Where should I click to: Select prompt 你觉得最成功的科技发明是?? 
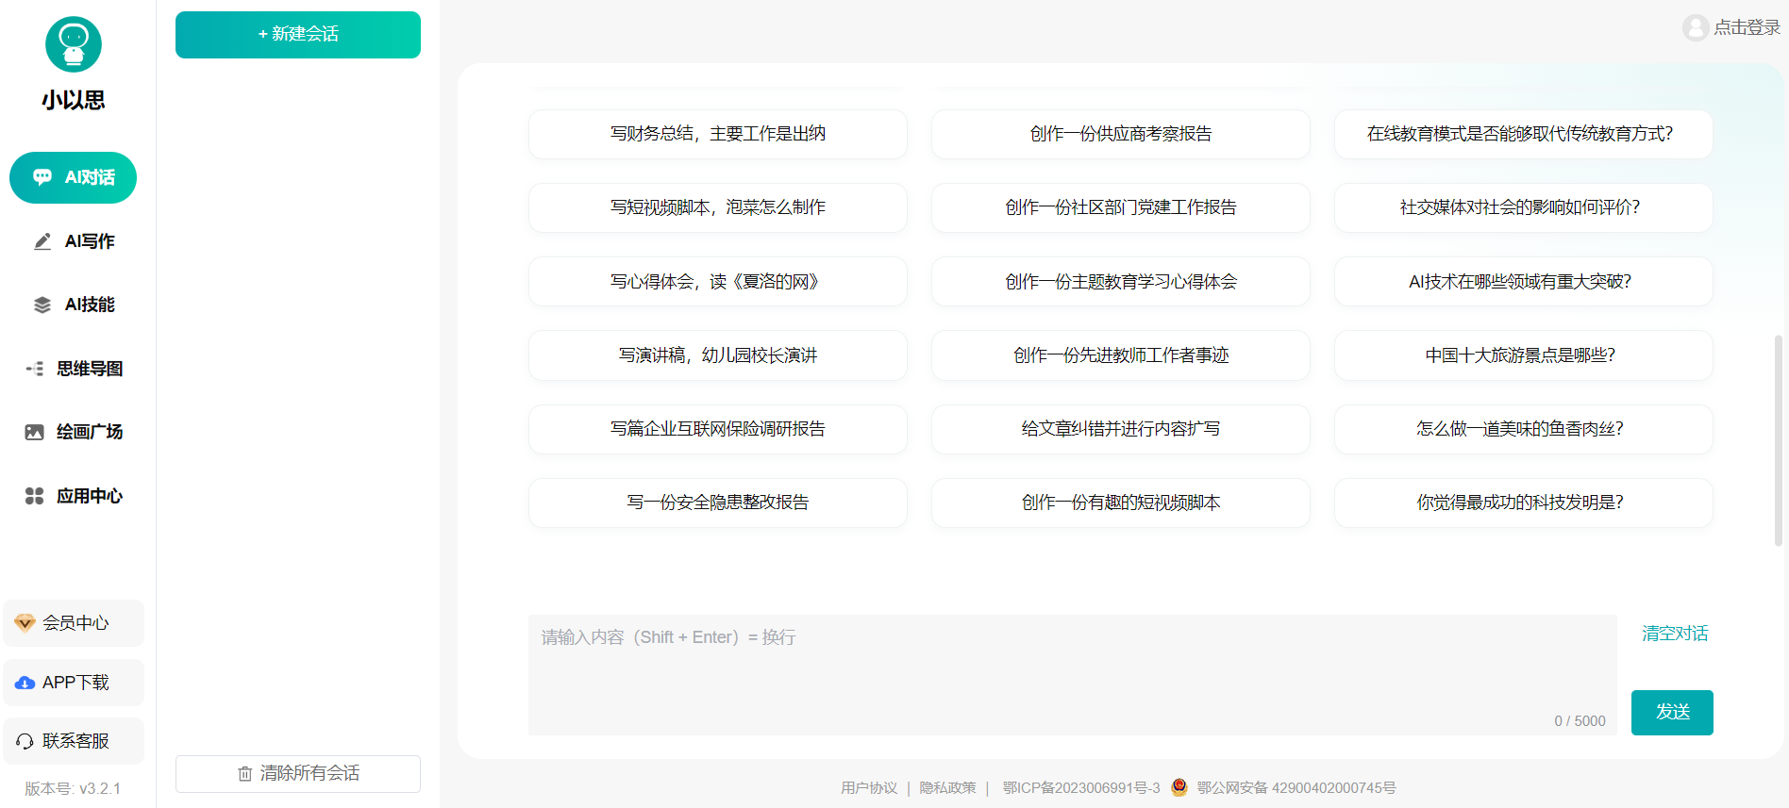[x=1524, y=503]
